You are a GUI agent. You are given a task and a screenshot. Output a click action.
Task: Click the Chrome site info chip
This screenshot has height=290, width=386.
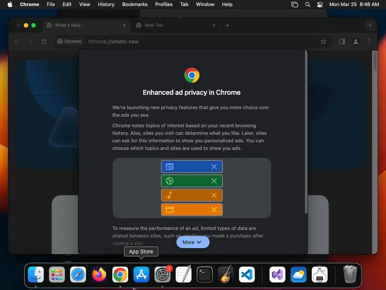69,42
